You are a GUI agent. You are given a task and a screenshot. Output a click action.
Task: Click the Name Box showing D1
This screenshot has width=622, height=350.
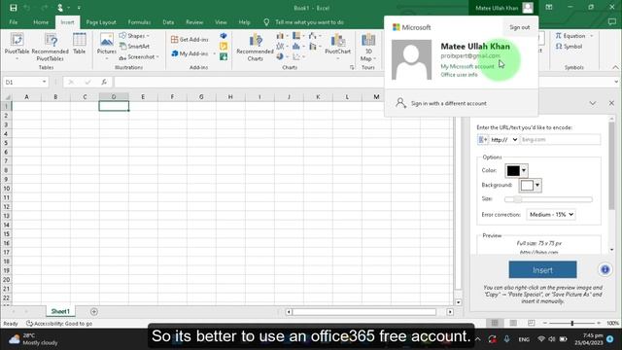coord(21,82)
